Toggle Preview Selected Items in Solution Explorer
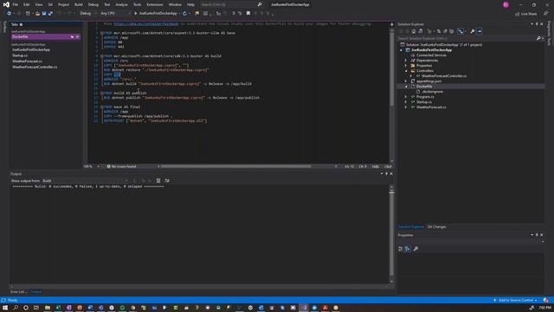Image resolution: width=554 pixels, height=312 pixels. [479, 31]
